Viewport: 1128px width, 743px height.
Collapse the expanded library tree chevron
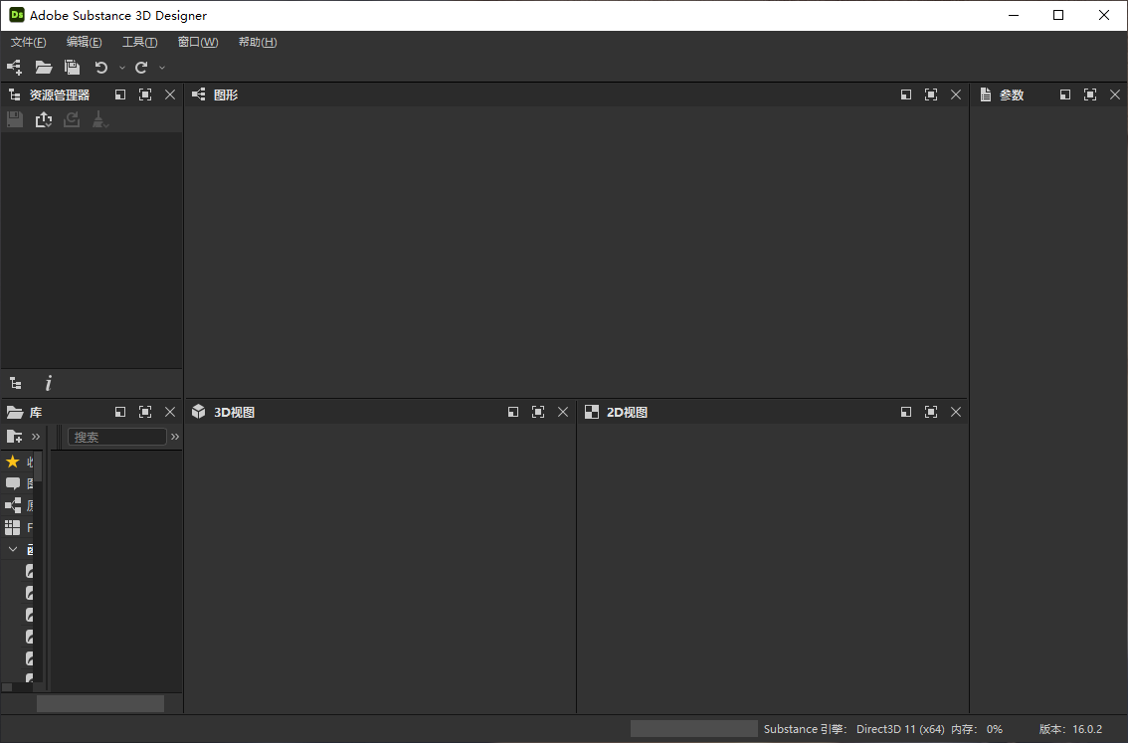[x=13, y=549]
